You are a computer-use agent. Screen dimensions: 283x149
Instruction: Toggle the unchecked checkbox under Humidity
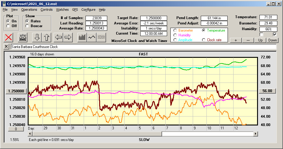click(x=261, y=34)
